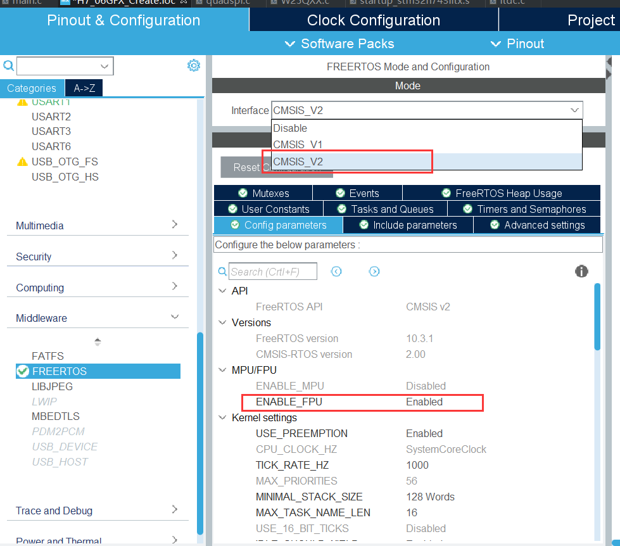The image size is (620, 546).
Task: Collapse the MPU/FPU parameter group
Action: tap(223, 370)
